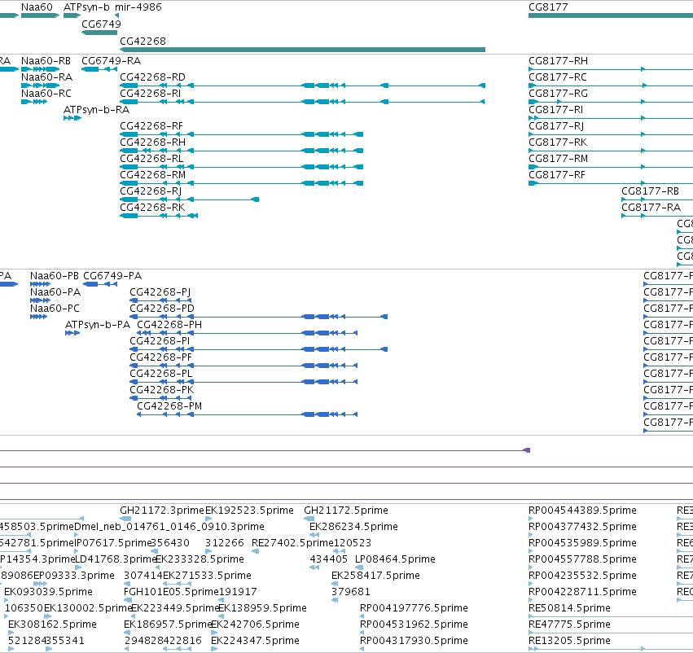This screenshot has height=653, width=693.
Task: Click transcript CG8177-RF label
Action: click(557, 175)
